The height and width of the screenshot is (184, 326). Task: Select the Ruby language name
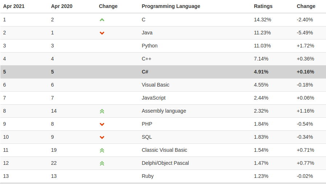[148, 176]
